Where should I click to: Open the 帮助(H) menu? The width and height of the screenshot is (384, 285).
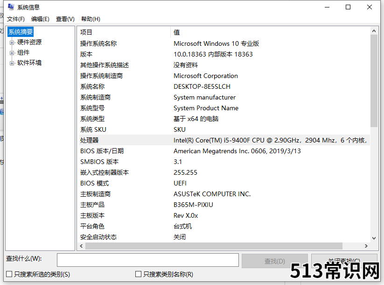[x=91, y=19]
